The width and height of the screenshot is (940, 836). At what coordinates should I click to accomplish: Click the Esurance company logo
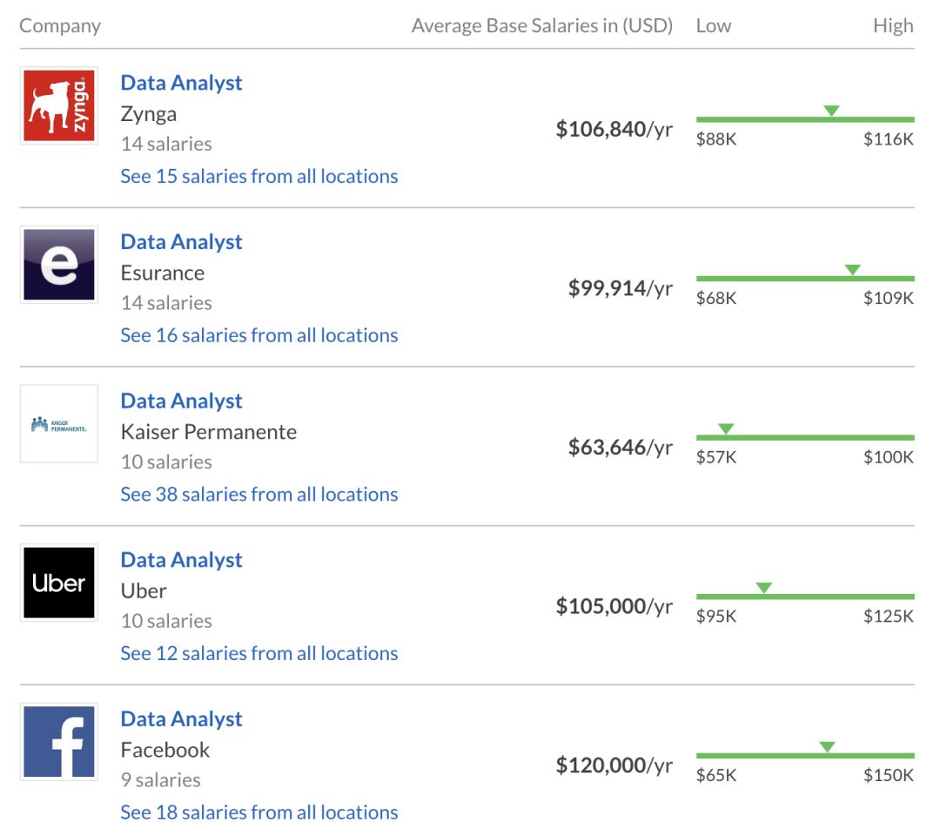(x=59, y=265)
